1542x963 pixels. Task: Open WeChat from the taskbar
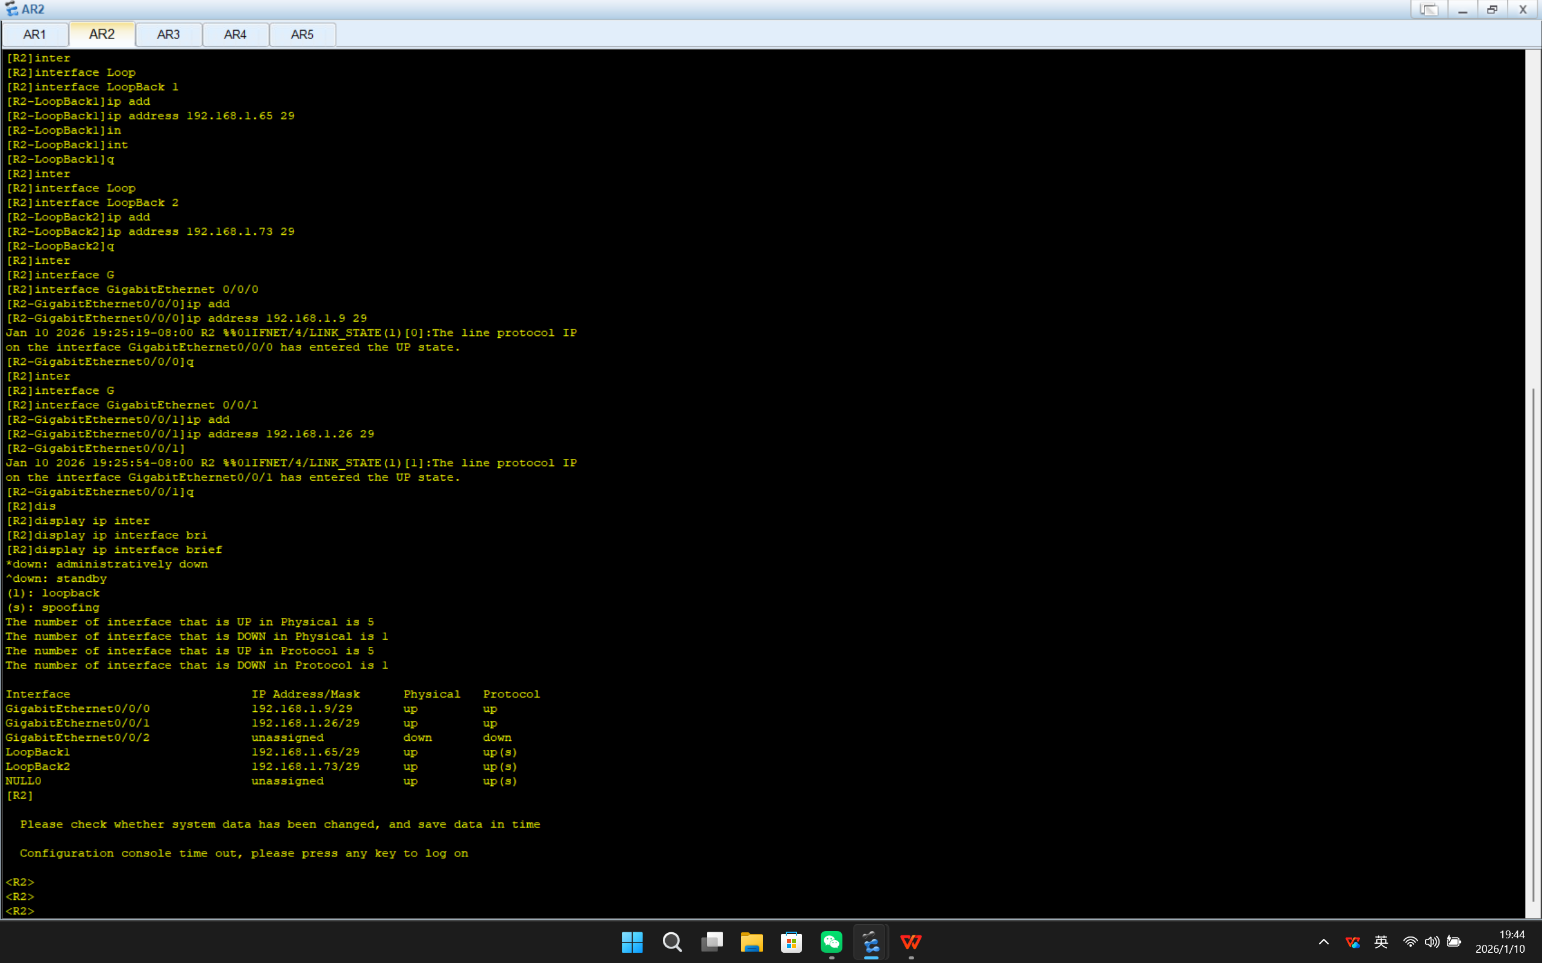(x=832, y=942)
